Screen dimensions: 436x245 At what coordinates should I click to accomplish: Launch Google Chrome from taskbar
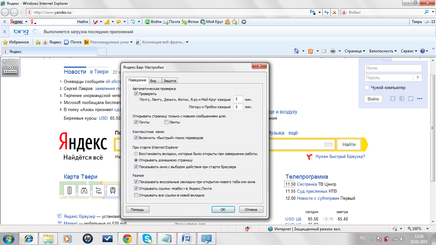[127, 238]
